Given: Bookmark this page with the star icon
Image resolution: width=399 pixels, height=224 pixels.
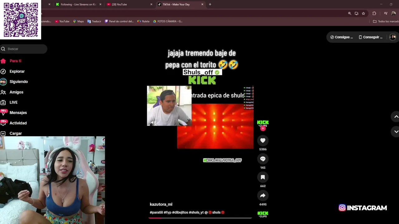Looking at the screenshot, I should pyautogui.click(x=363, y=13).
